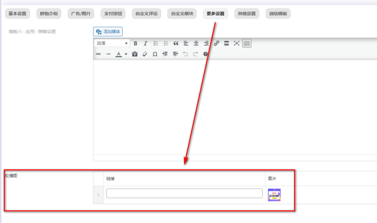Image resolution: width=377 pixels, height=223 pixels.
Task: Insert special character with Omega icon
Action: (155, 54)
